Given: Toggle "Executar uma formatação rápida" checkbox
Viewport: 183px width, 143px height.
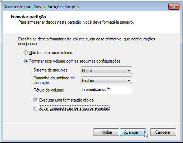Looking at the screenshot, I should [36, 100].
